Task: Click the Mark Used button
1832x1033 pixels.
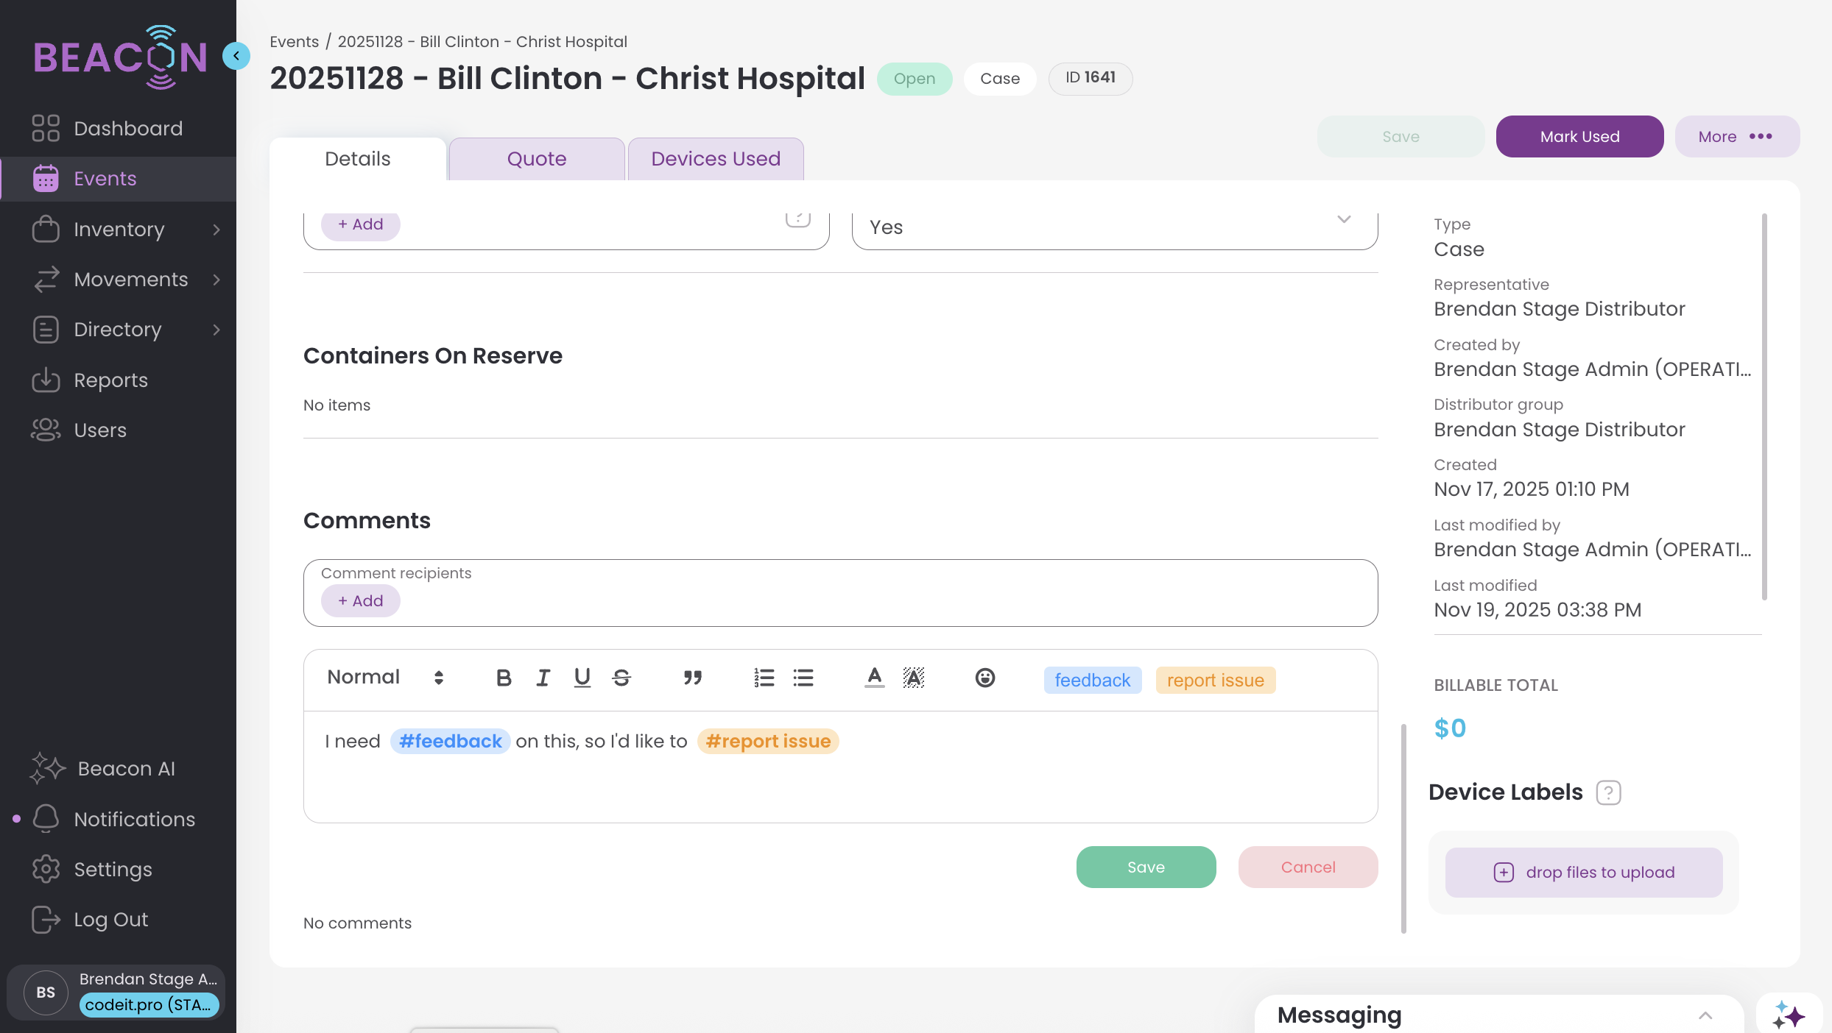Action: click(x=1579, y=137)
